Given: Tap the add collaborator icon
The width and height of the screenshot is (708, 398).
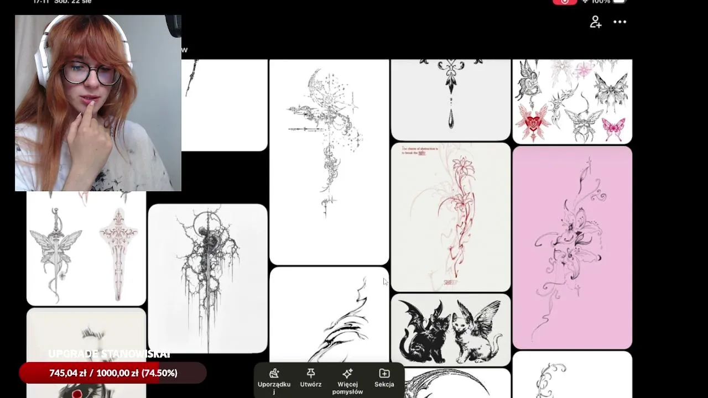Looking at the screenshot, I should point(595,22).
